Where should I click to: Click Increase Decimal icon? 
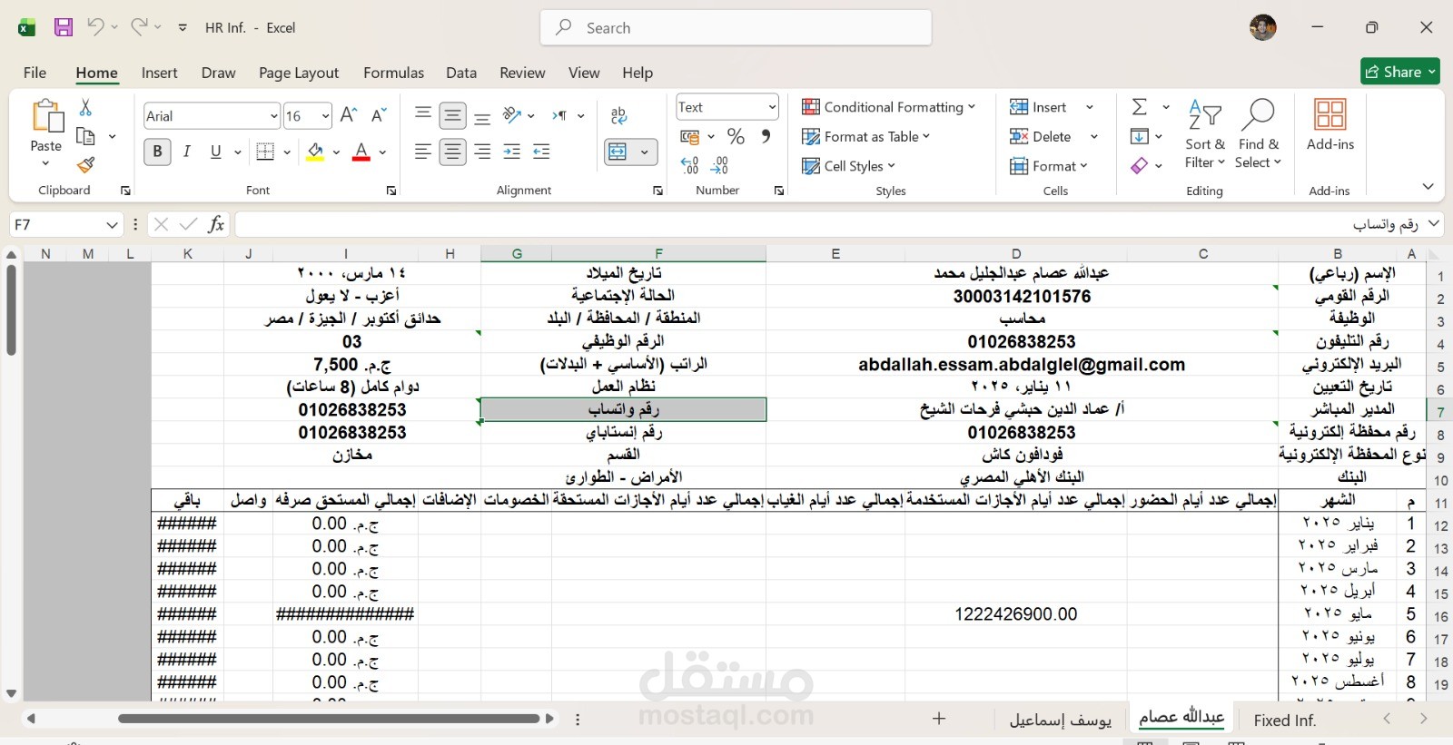[690, 165]
